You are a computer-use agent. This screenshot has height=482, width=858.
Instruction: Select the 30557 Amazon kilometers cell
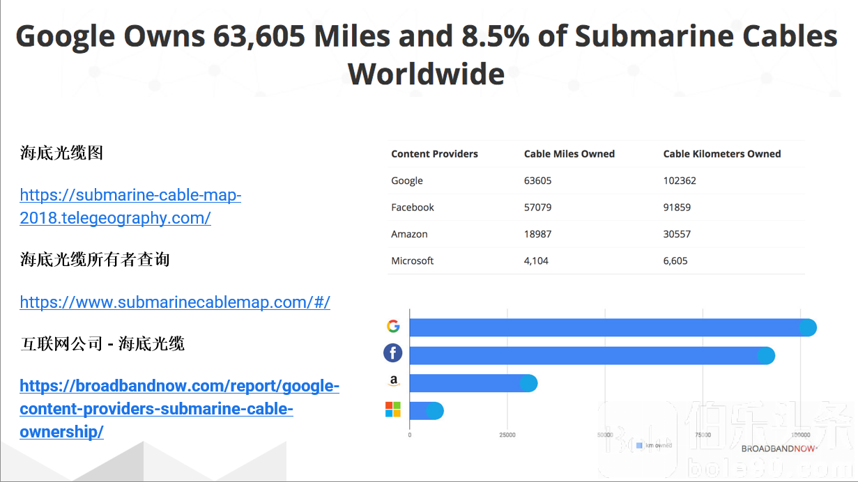pyautogui.click(x=677, y=234)
